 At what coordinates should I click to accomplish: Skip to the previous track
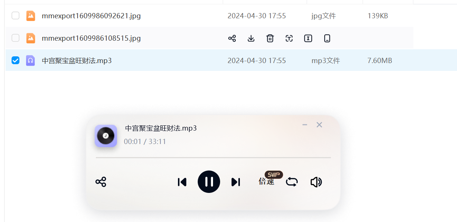pyautogui.click(x=182, y=182)
